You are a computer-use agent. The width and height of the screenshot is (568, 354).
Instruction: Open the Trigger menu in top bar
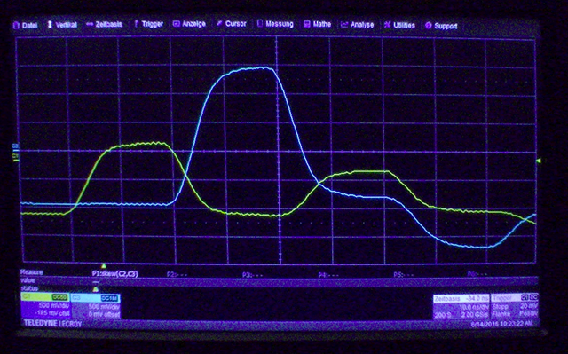tap(148, 24)
